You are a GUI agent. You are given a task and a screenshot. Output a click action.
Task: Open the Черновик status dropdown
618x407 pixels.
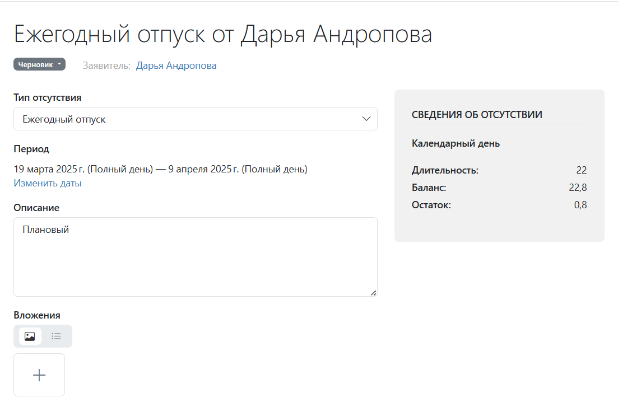pos(39,64)
